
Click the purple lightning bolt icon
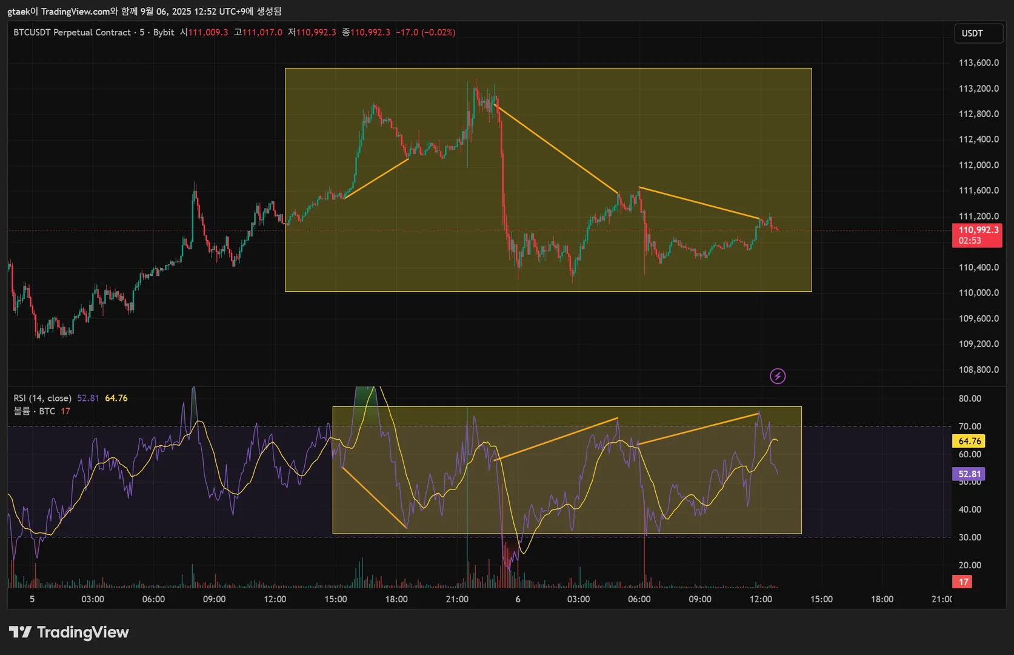tap(778, 376)
